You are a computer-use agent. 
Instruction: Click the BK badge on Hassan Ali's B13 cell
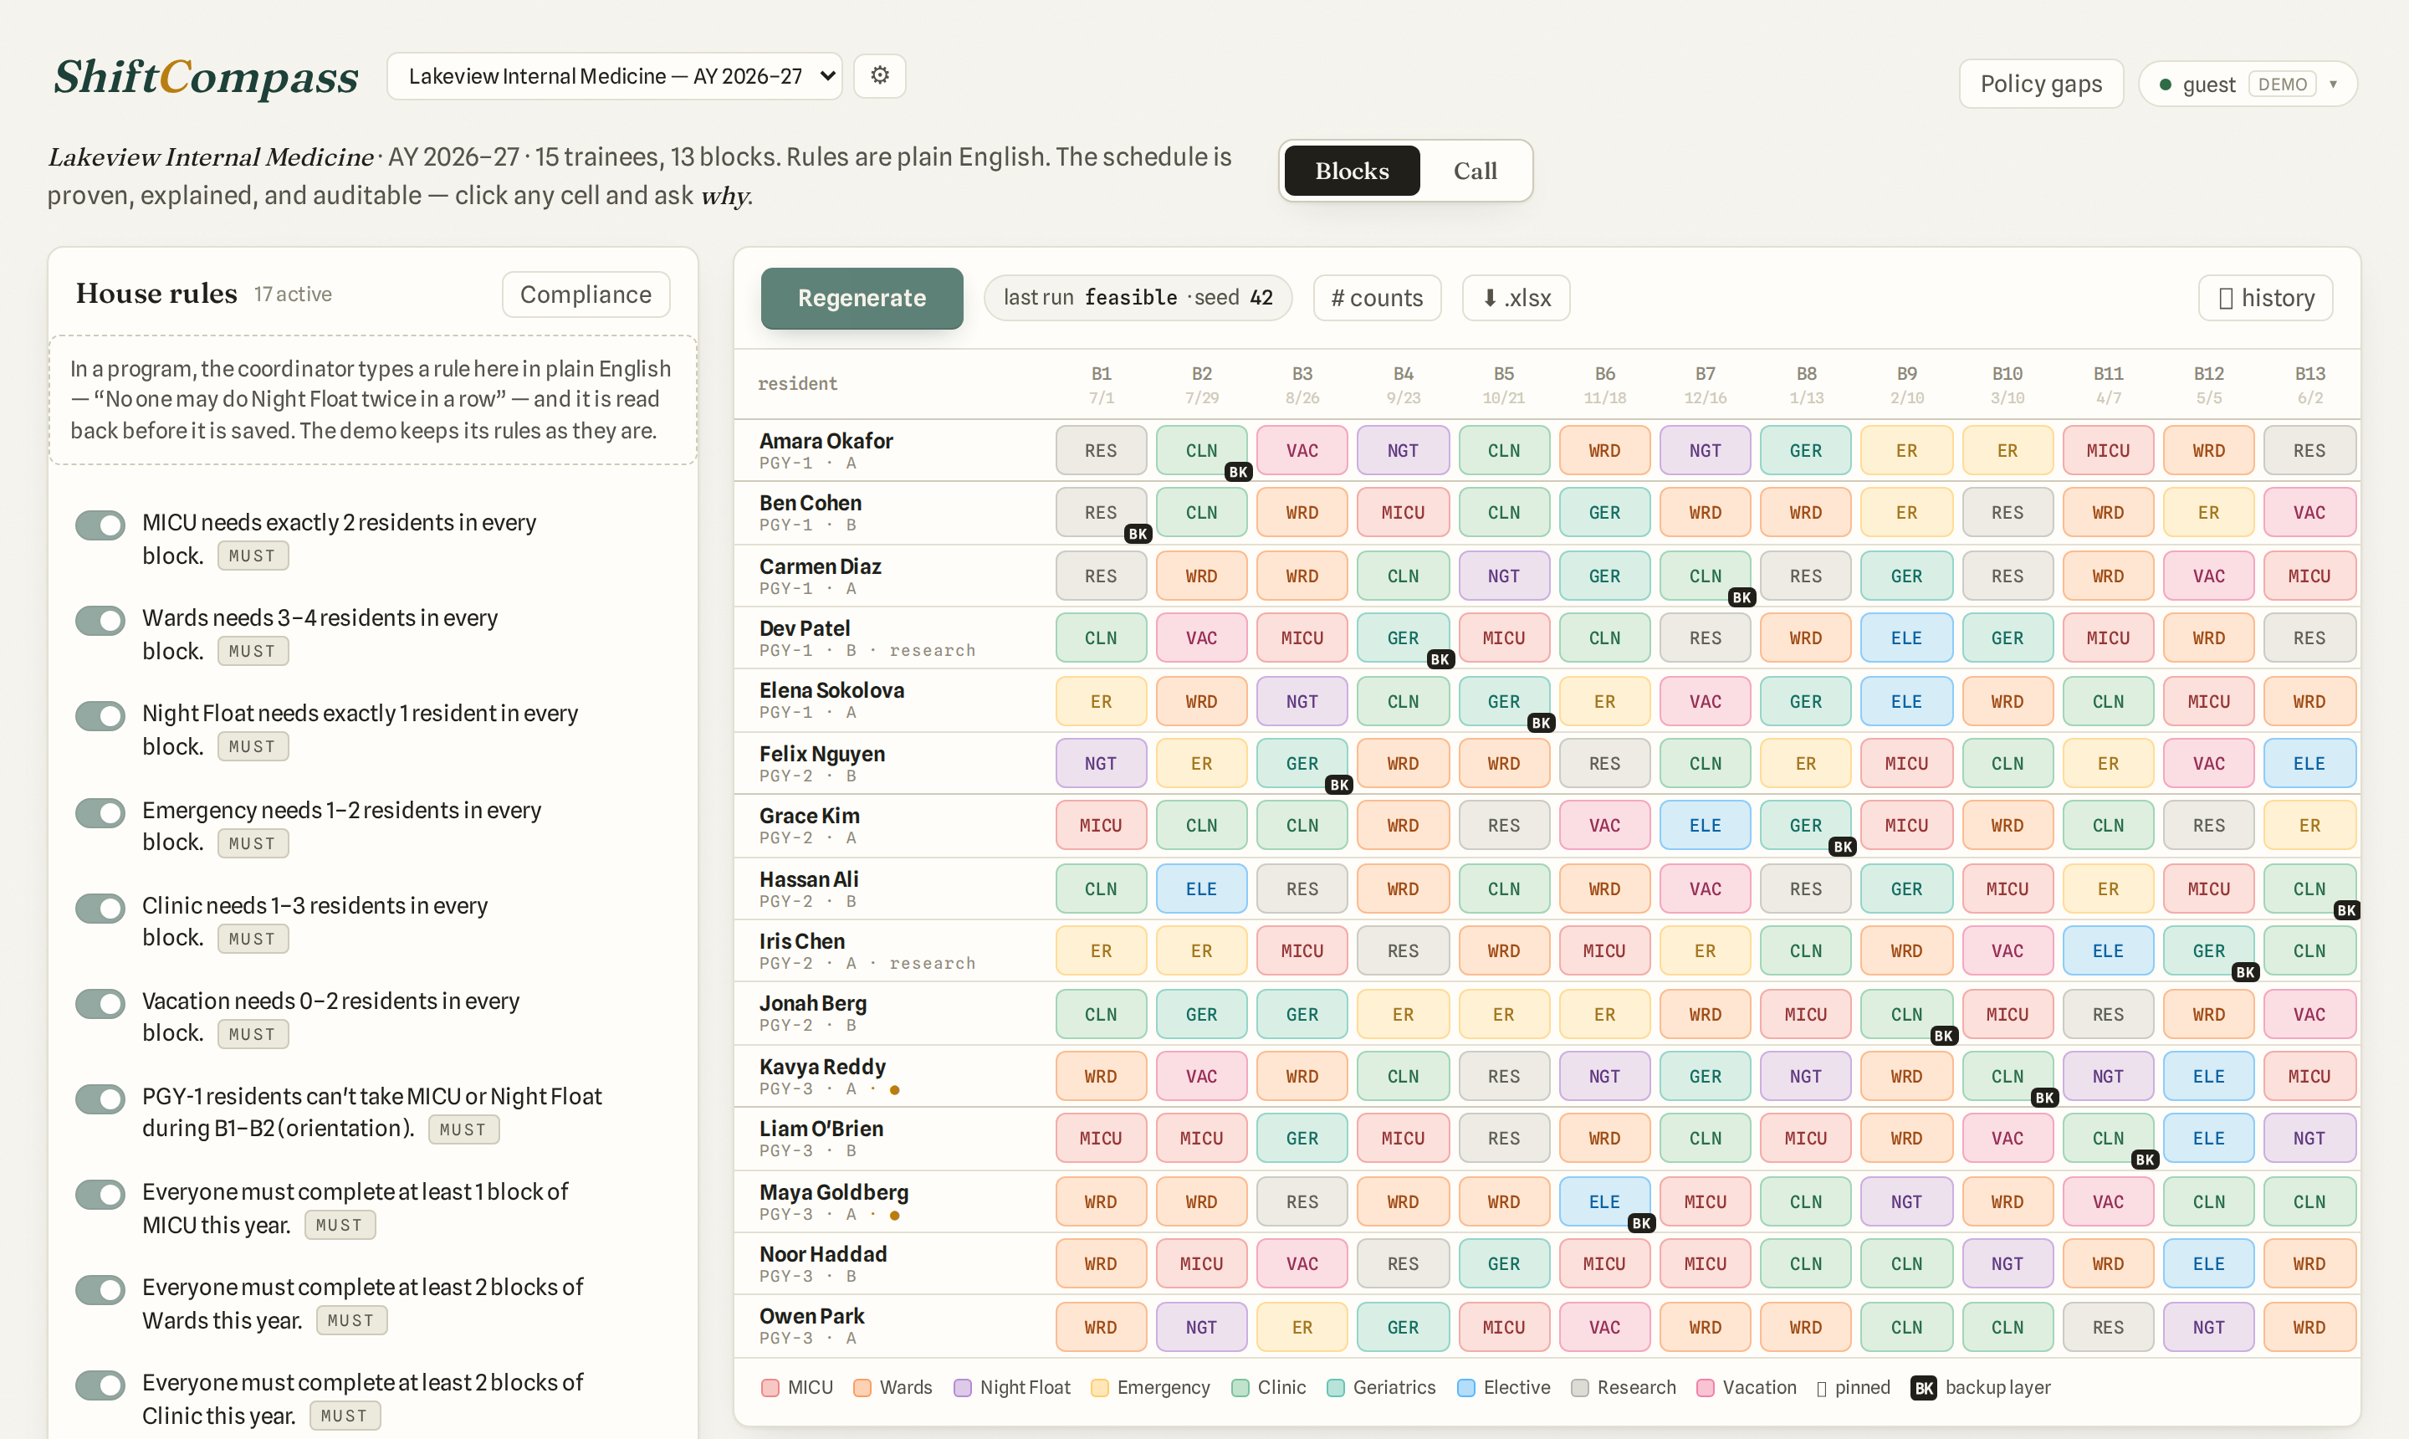click(2346, 909)
